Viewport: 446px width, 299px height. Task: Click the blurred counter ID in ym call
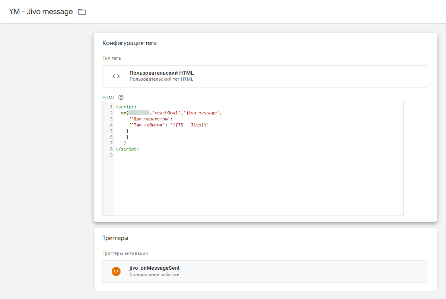click(139, 113)
